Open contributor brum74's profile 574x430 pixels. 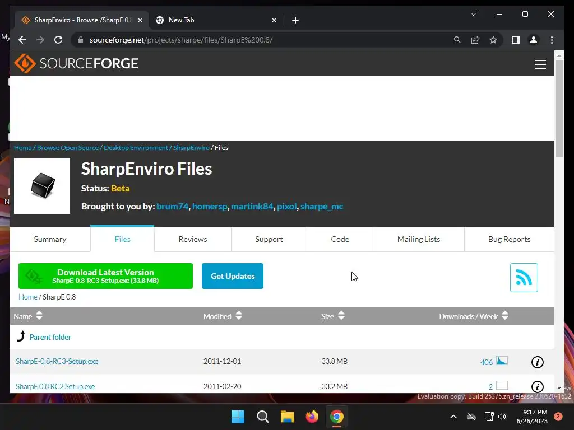(x=172, y=207)
